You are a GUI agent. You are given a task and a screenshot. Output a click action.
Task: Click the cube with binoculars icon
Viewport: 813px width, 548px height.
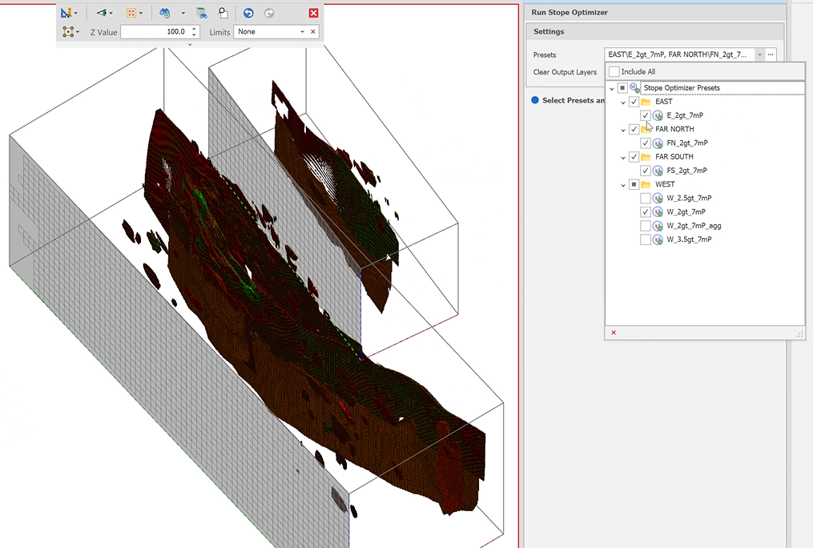(x=202, y=13)
